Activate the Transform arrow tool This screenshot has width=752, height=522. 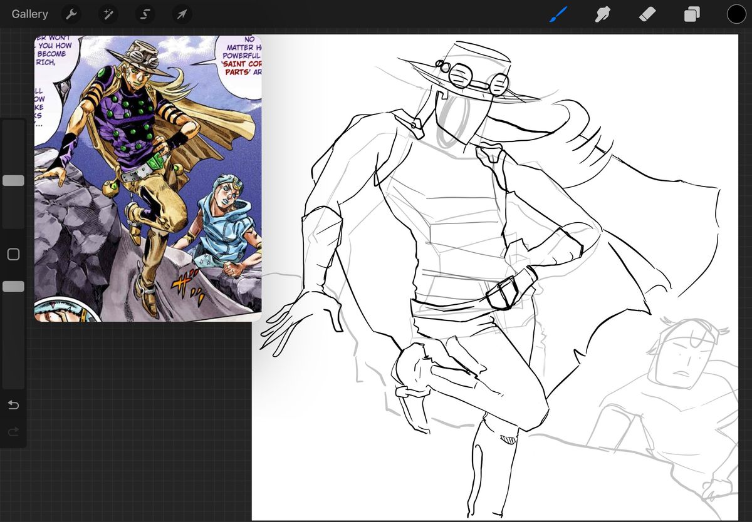coord(182,14)
